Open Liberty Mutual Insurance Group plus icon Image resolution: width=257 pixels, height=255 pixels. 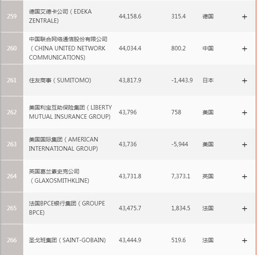click(245, 113)
